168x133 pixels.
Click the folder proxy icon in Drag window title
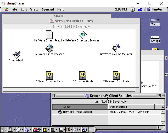click(87, 95)
